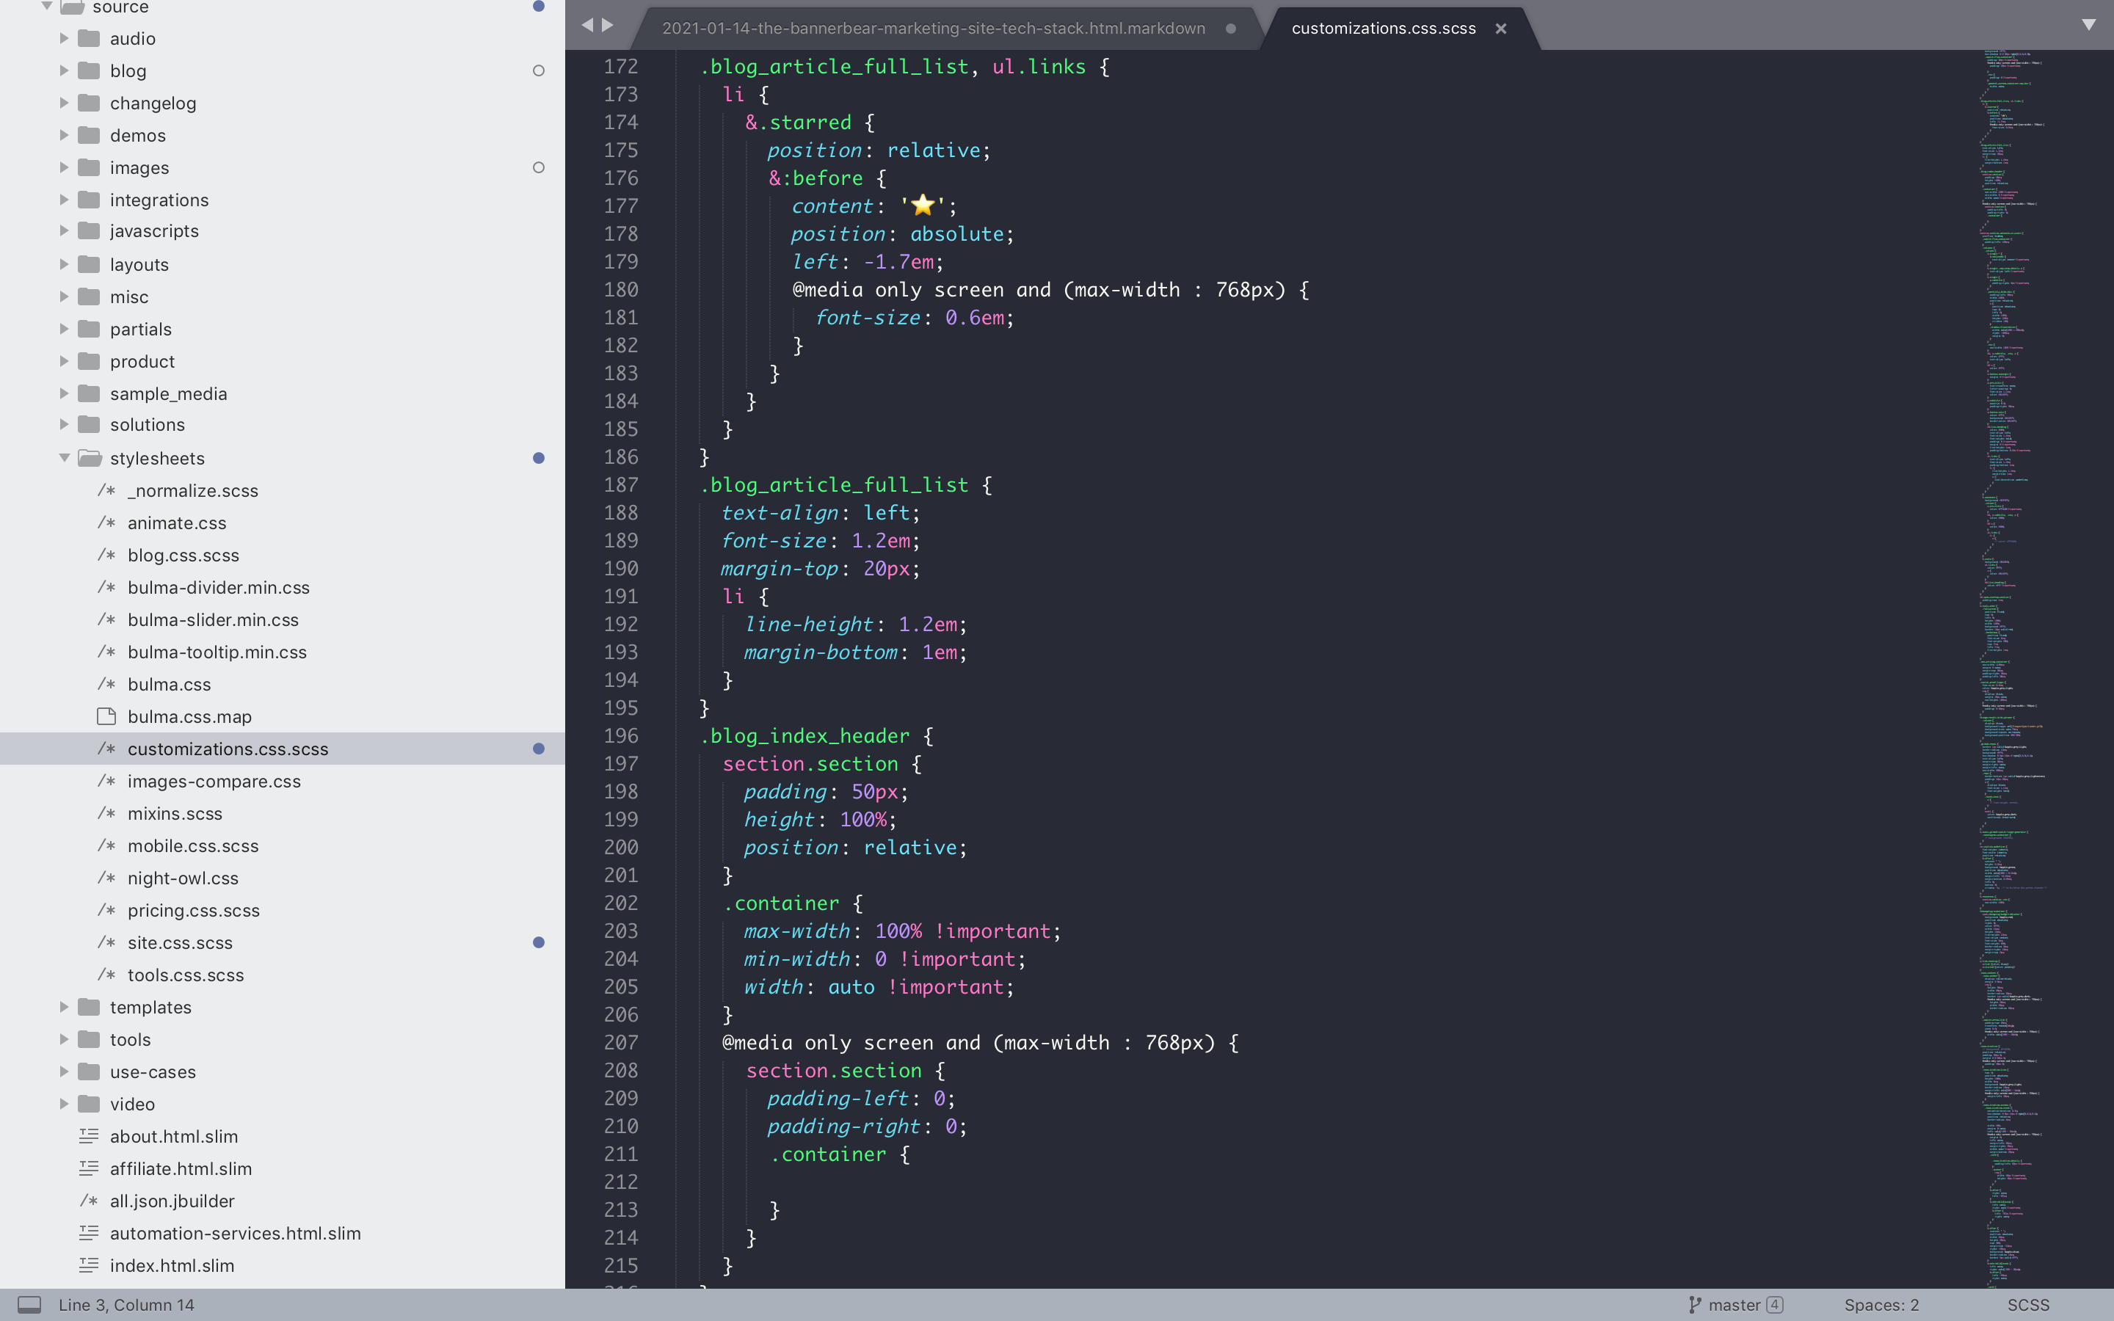This screenshot has width=2114, height=1321.
Task: Close the customizations.css.scss tab
Action: click(1501, 29)
